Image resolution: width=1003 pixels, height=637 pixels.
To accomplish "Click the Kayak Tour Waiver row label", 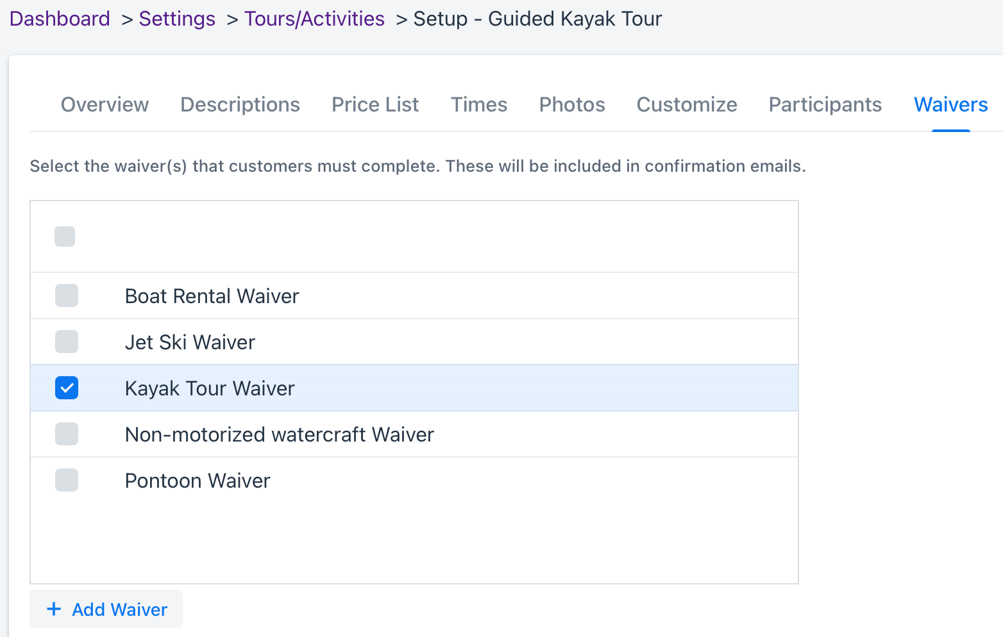I will pos(210,388).
